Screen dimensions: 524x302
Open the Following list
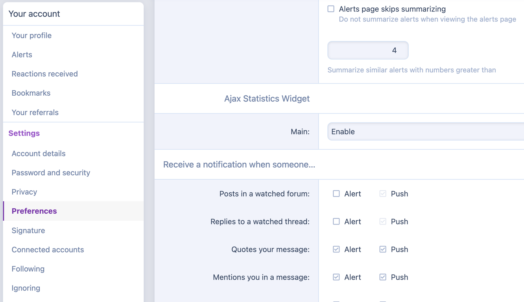(73, 269)
